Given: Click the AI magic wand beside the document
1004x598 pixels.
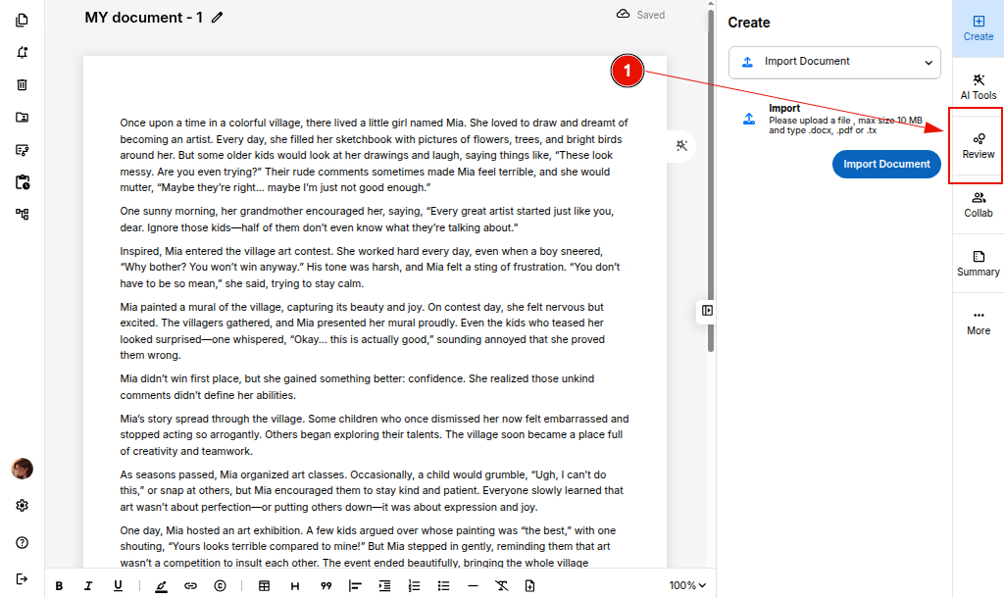Looking at the screenshot, I should (x=682, y=145).
